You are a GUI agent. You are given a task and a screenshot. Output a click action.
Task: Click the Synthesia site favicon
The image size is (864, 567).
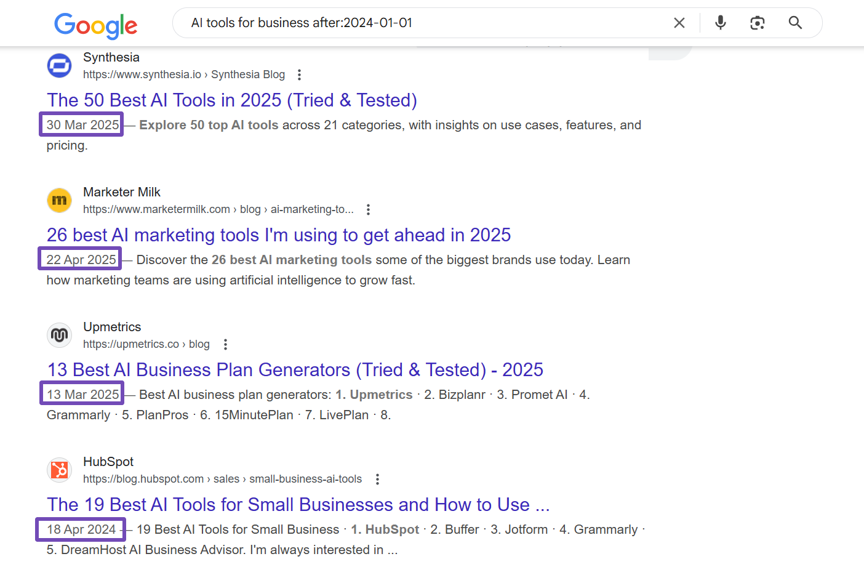click(60, 66)
